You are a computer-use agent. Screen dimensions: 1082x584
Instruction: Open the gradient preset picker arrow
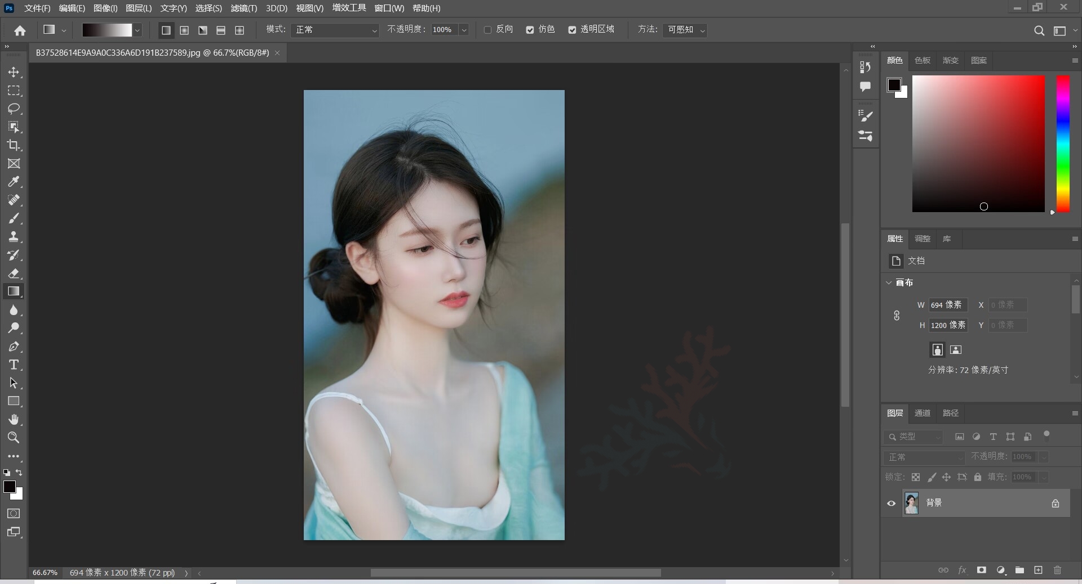point(137,30)
